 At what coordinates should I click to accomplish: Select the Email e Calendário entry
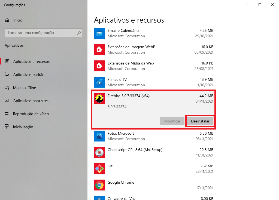click(154, 33)
